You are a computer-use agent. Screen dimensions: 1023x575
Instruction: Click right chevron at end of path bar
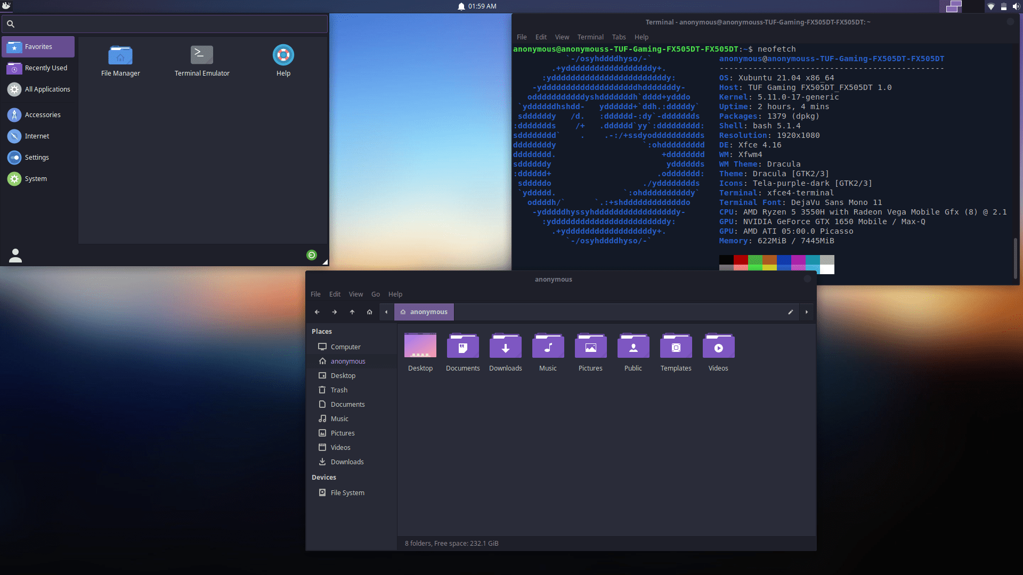pos(806,312)
